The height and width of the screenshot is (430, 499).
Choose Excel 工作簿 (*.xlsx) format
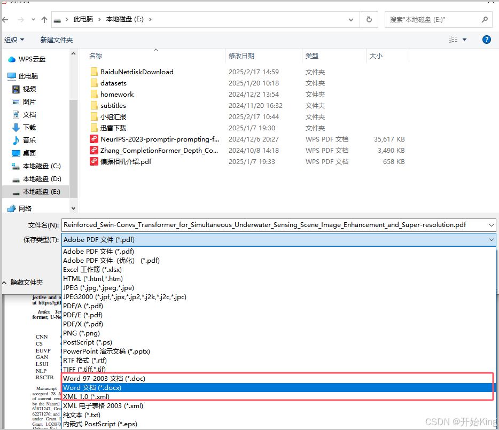tap(278, 270)
